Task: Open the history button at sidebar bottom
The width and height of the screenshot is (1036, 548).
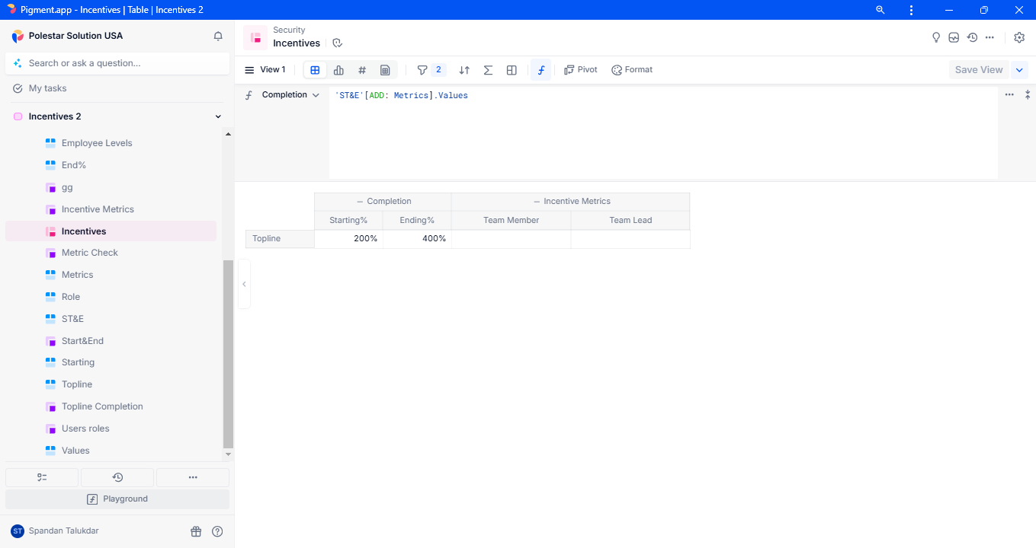Action: click(117, 477)
